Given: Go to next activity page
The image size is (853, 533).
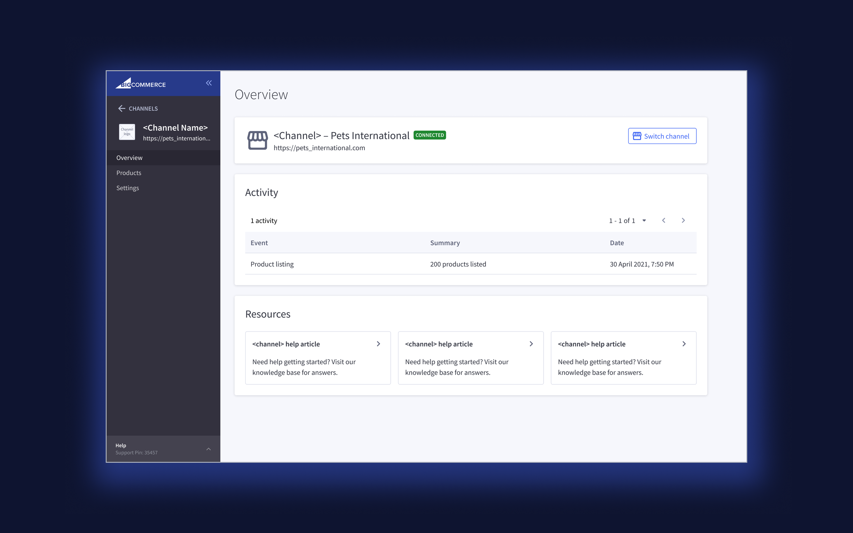Looking at the screenshot, I should pyautogui.click(x=683, y=220).
